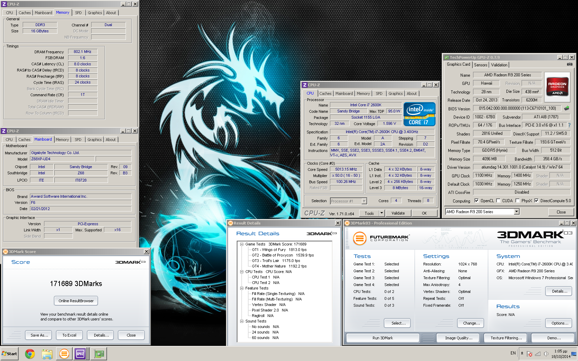Click the Intel Core i7 logo in CPU-Z
Image resolution: width=578 pixels, height=361 pixels.
[x=419, y=114]
